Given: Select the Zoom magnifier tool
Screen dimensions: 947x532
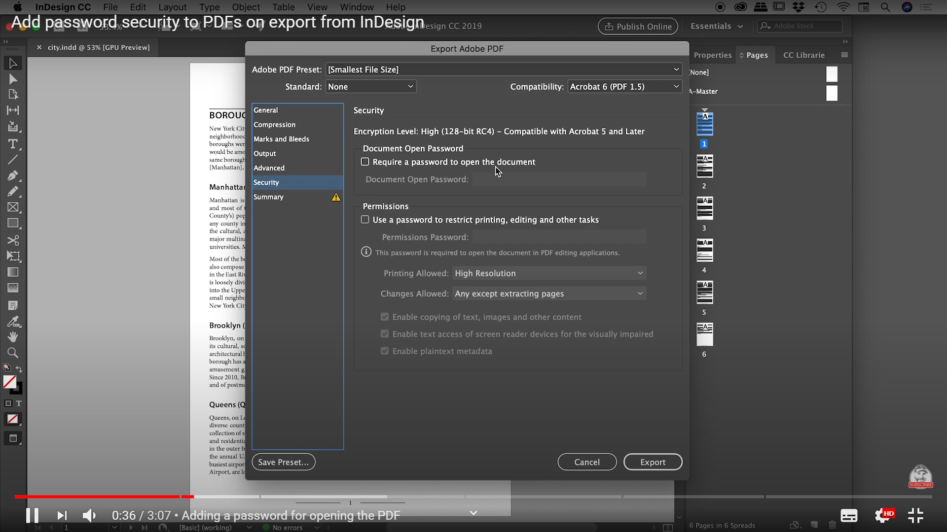Looking at the screenshot, I should pos(13,353).
